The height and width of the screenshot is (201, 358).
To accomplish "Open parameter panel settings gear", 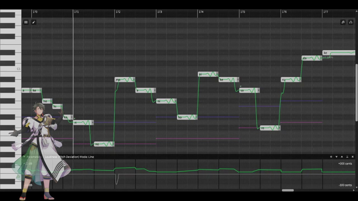I will (331, 157).
